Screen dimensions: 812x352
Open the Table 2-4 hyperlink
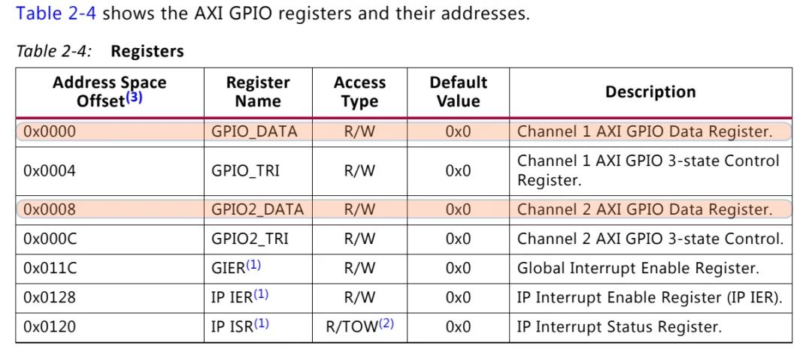[56, 13]
